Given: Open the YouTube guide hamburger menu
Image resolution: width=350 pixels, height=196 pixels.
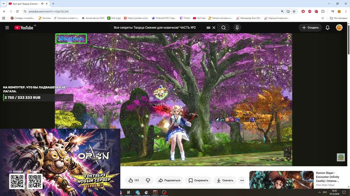Looking at the screenshot, I should pos(7,27).
